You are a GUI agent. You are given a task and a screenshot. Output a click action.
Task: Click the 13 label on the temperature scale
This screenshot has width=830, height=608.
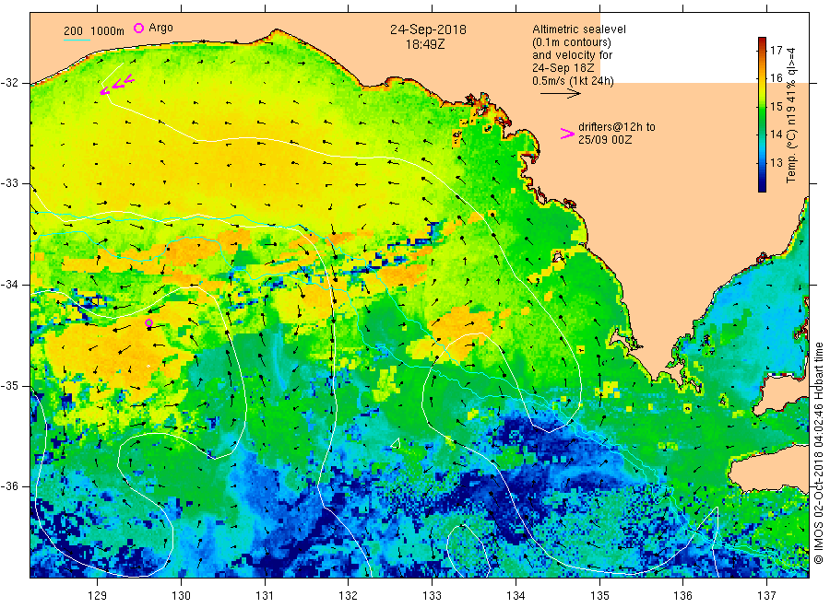tap(776, 163)
